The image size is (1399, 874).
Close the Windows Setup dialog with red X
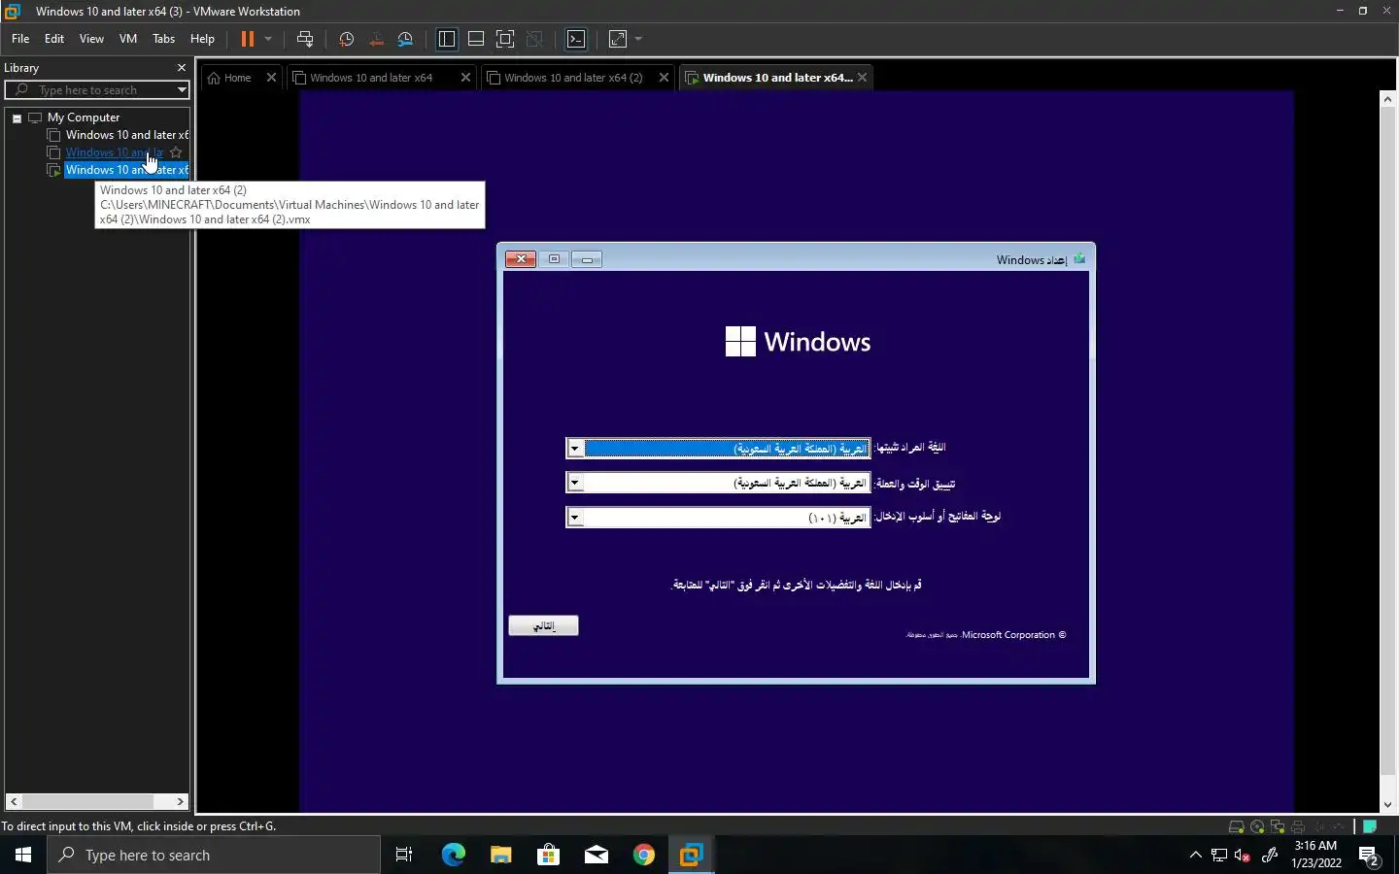pos(521,259)
